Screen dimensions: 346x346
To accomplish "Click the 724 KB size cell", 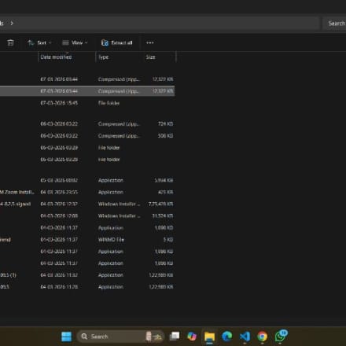I will tap(165, 123).
